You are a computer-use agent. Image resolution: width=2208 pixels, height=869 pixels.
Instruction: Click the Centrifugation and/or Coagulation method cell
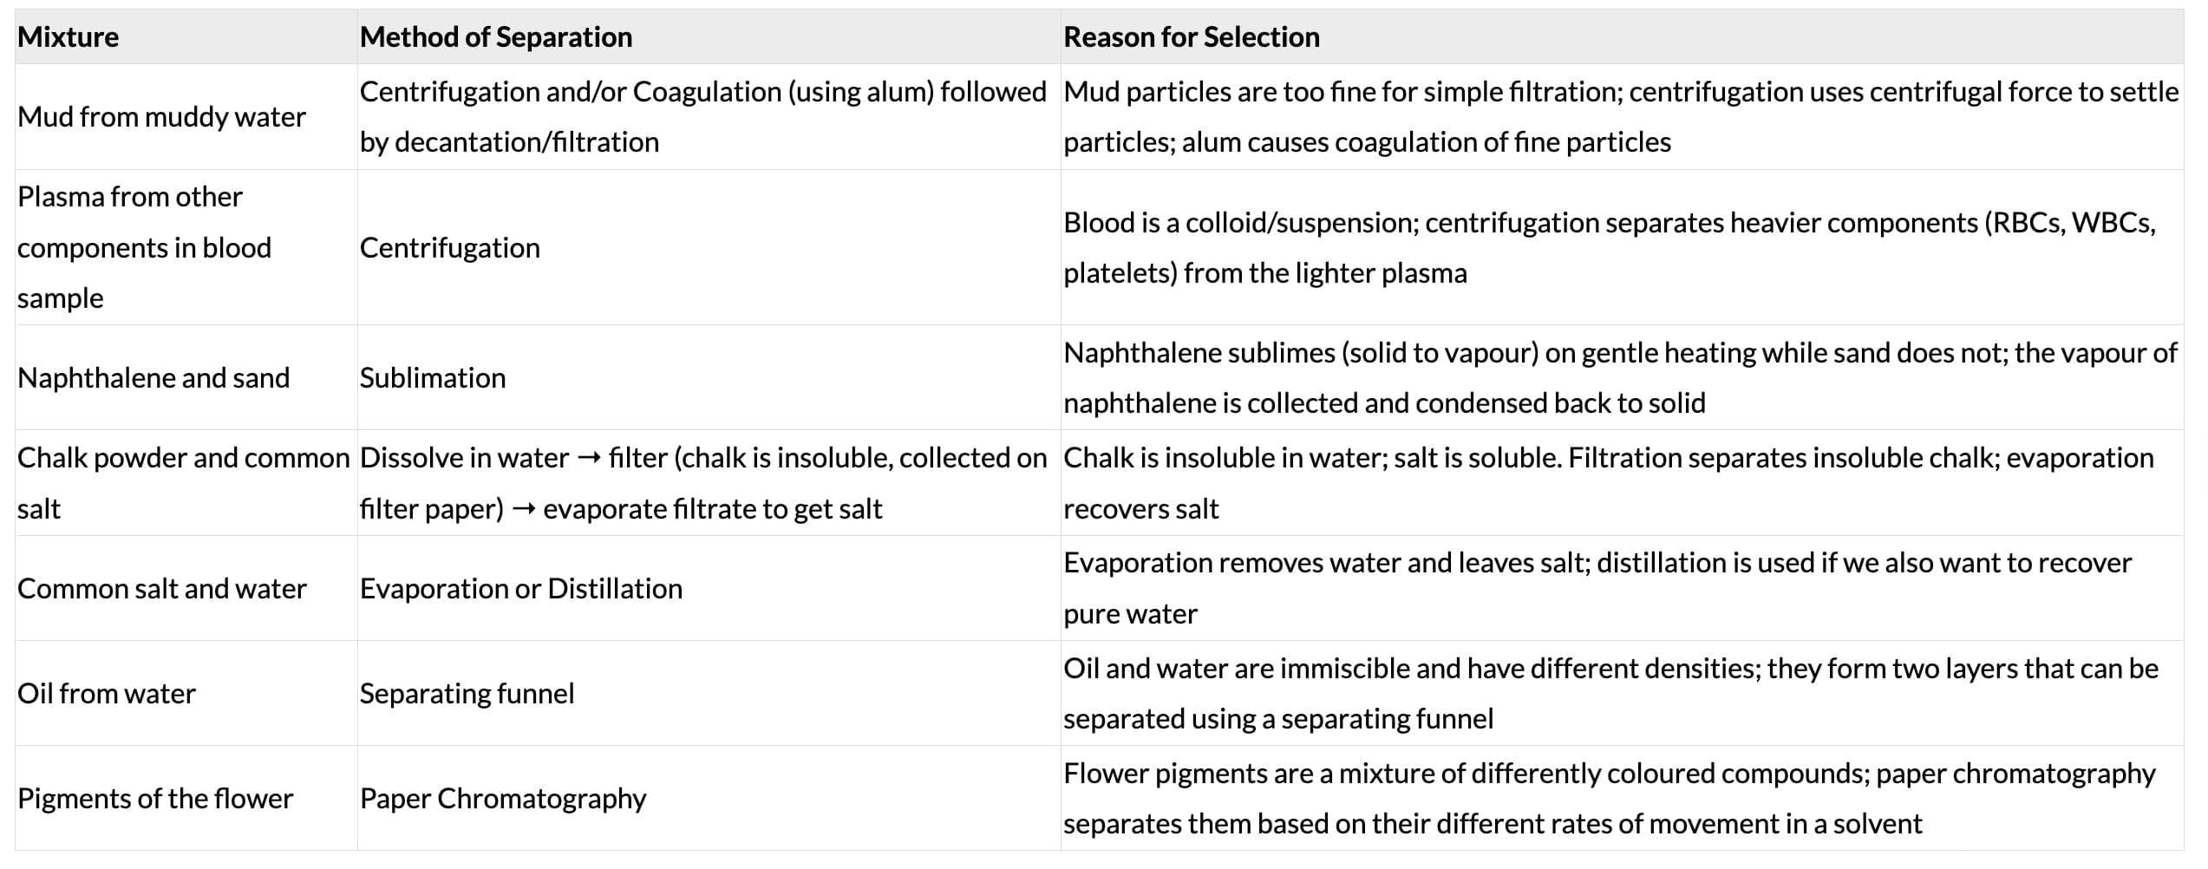(x=702, y=117)
